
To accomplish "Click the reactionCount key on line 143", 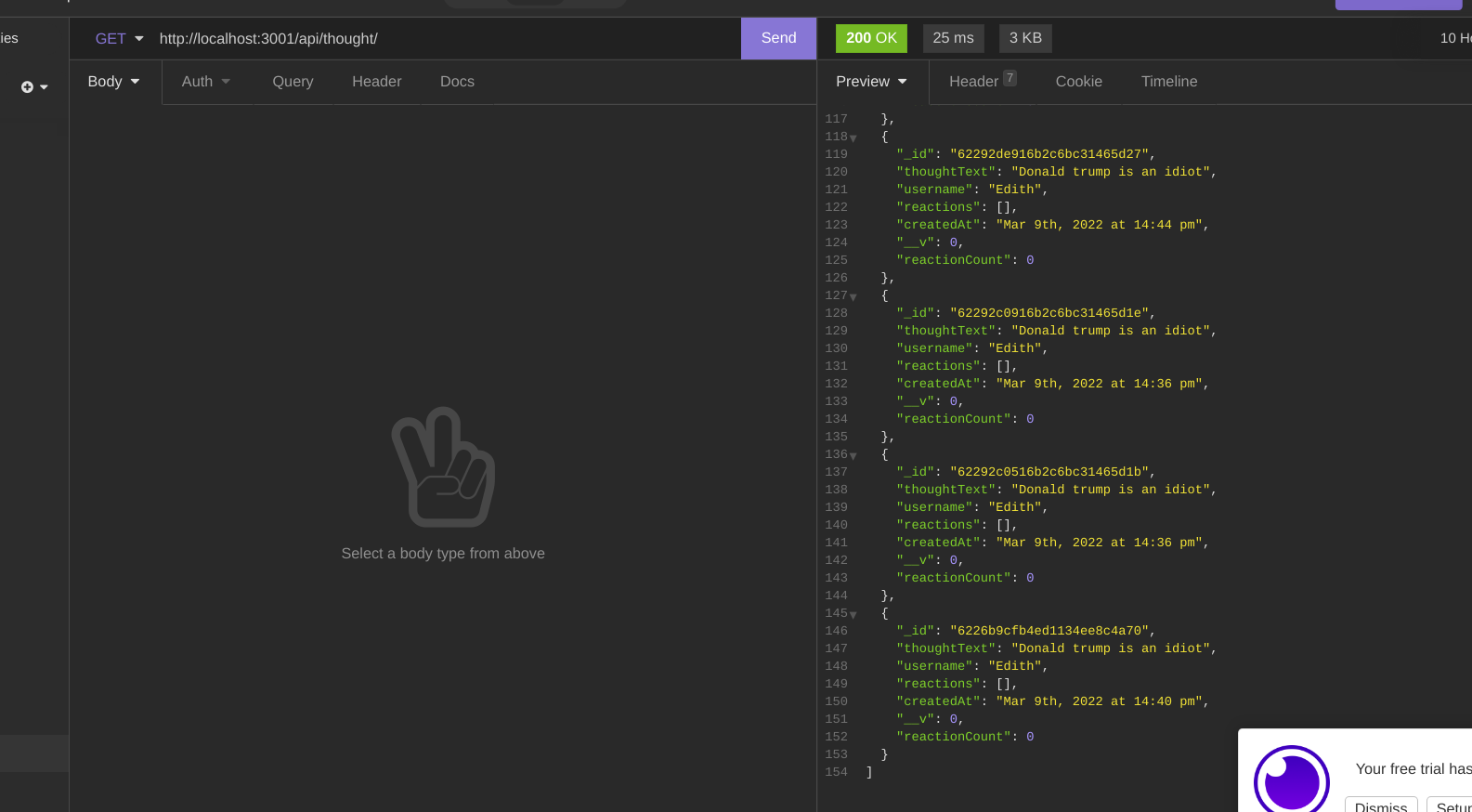I will point(954,578).
